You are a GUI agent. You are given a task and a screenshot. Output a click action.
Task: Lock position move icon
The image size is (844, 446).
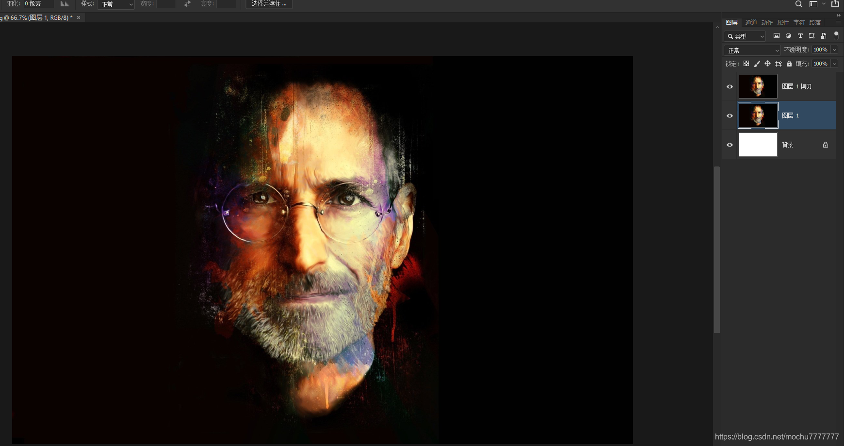pos(767,64)
